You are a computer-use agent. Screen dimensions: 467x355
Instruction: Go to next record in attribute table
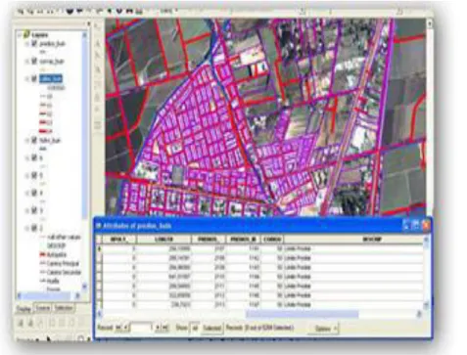[158, 328]
